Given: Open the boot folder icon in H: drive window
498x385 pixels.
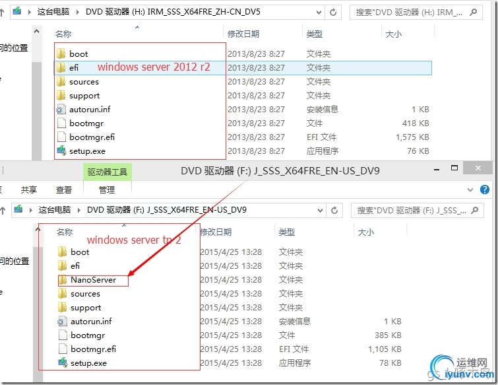Looking at the screenshot, I should 61,53.
